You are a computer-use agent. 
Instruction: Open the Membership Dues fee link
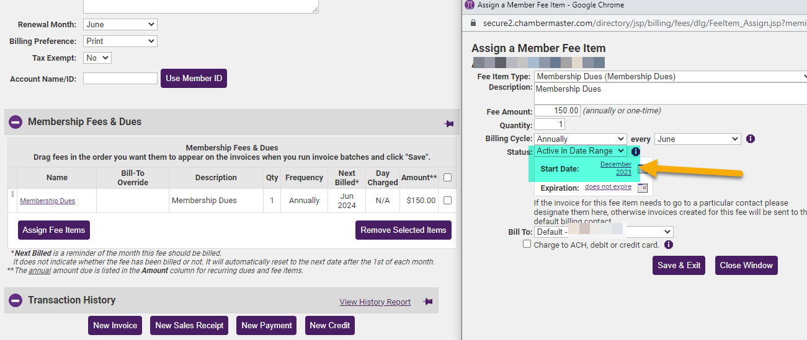click(x=48, y=201)
